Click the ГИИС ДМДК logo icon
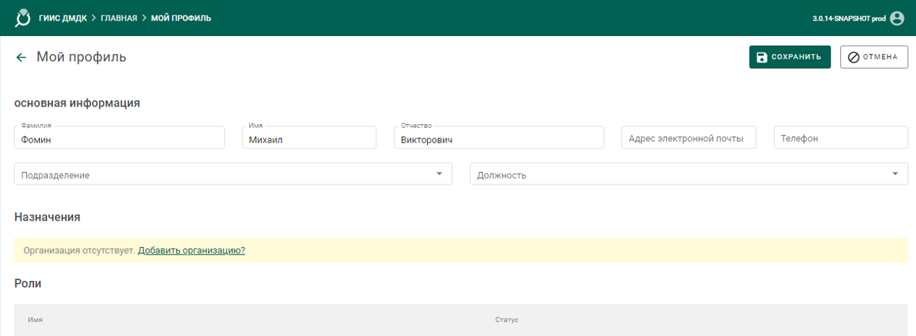This screenshot has height=336, width=916. coord(24,18)
